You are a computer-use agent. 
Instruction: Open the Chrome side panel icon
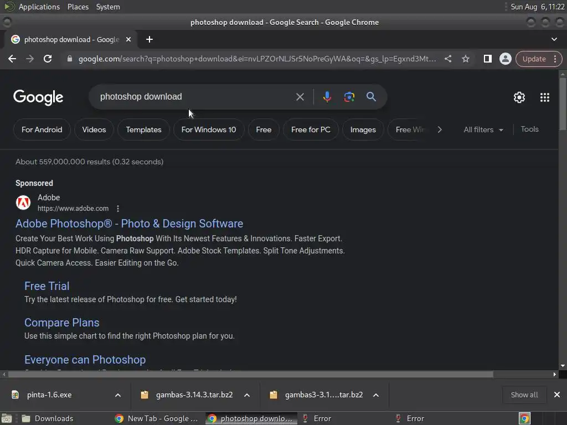point(487,59)
